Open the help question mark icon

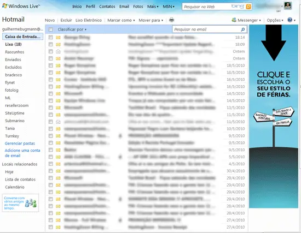click(290, 20)
